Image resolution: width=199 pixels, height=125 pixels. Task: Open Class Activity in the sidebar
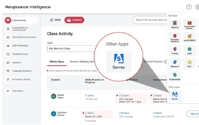pos(21,20)
